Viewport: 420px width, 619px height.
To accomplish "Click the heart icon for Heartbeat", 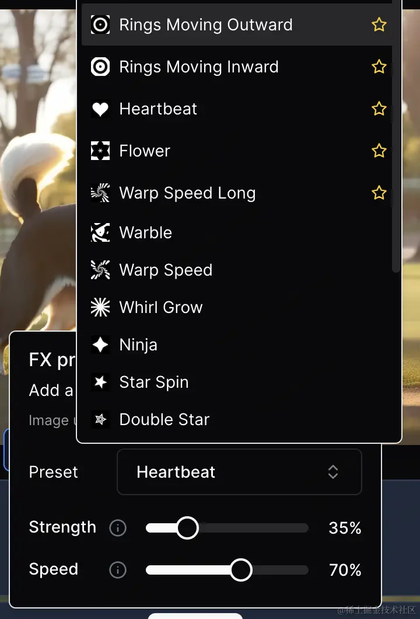I will click(100, 109).
